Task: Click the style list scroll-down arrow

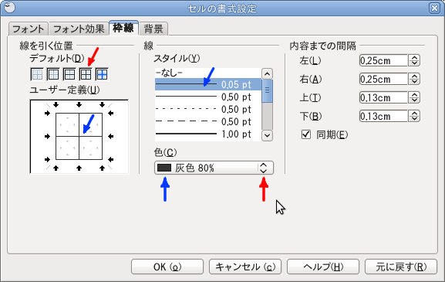Action: click(x=267, y=135)
